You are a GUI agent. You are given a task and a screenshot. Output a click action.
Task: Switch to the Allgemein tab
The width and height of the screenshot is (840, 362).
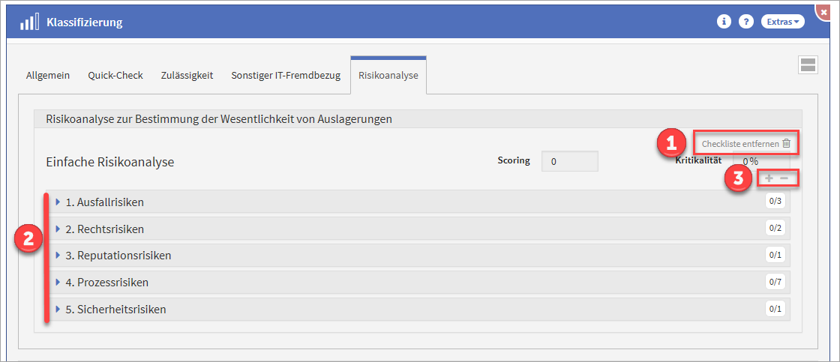tap(48, 76)
